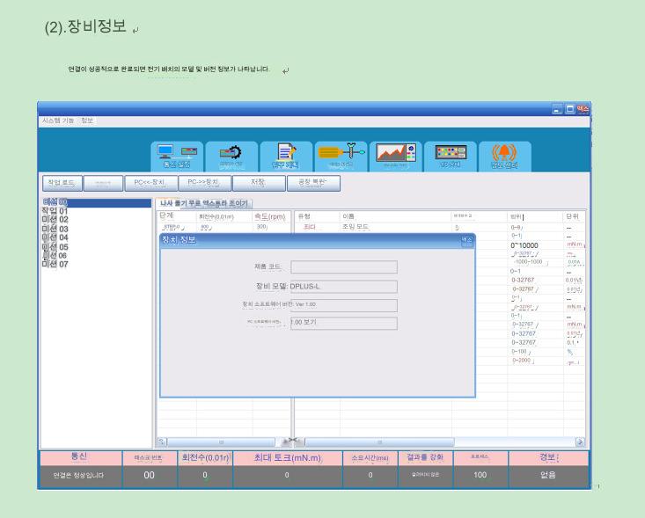
Task: Open the 정보 menu
Action: pyautogui.click(x=87, y=120)
